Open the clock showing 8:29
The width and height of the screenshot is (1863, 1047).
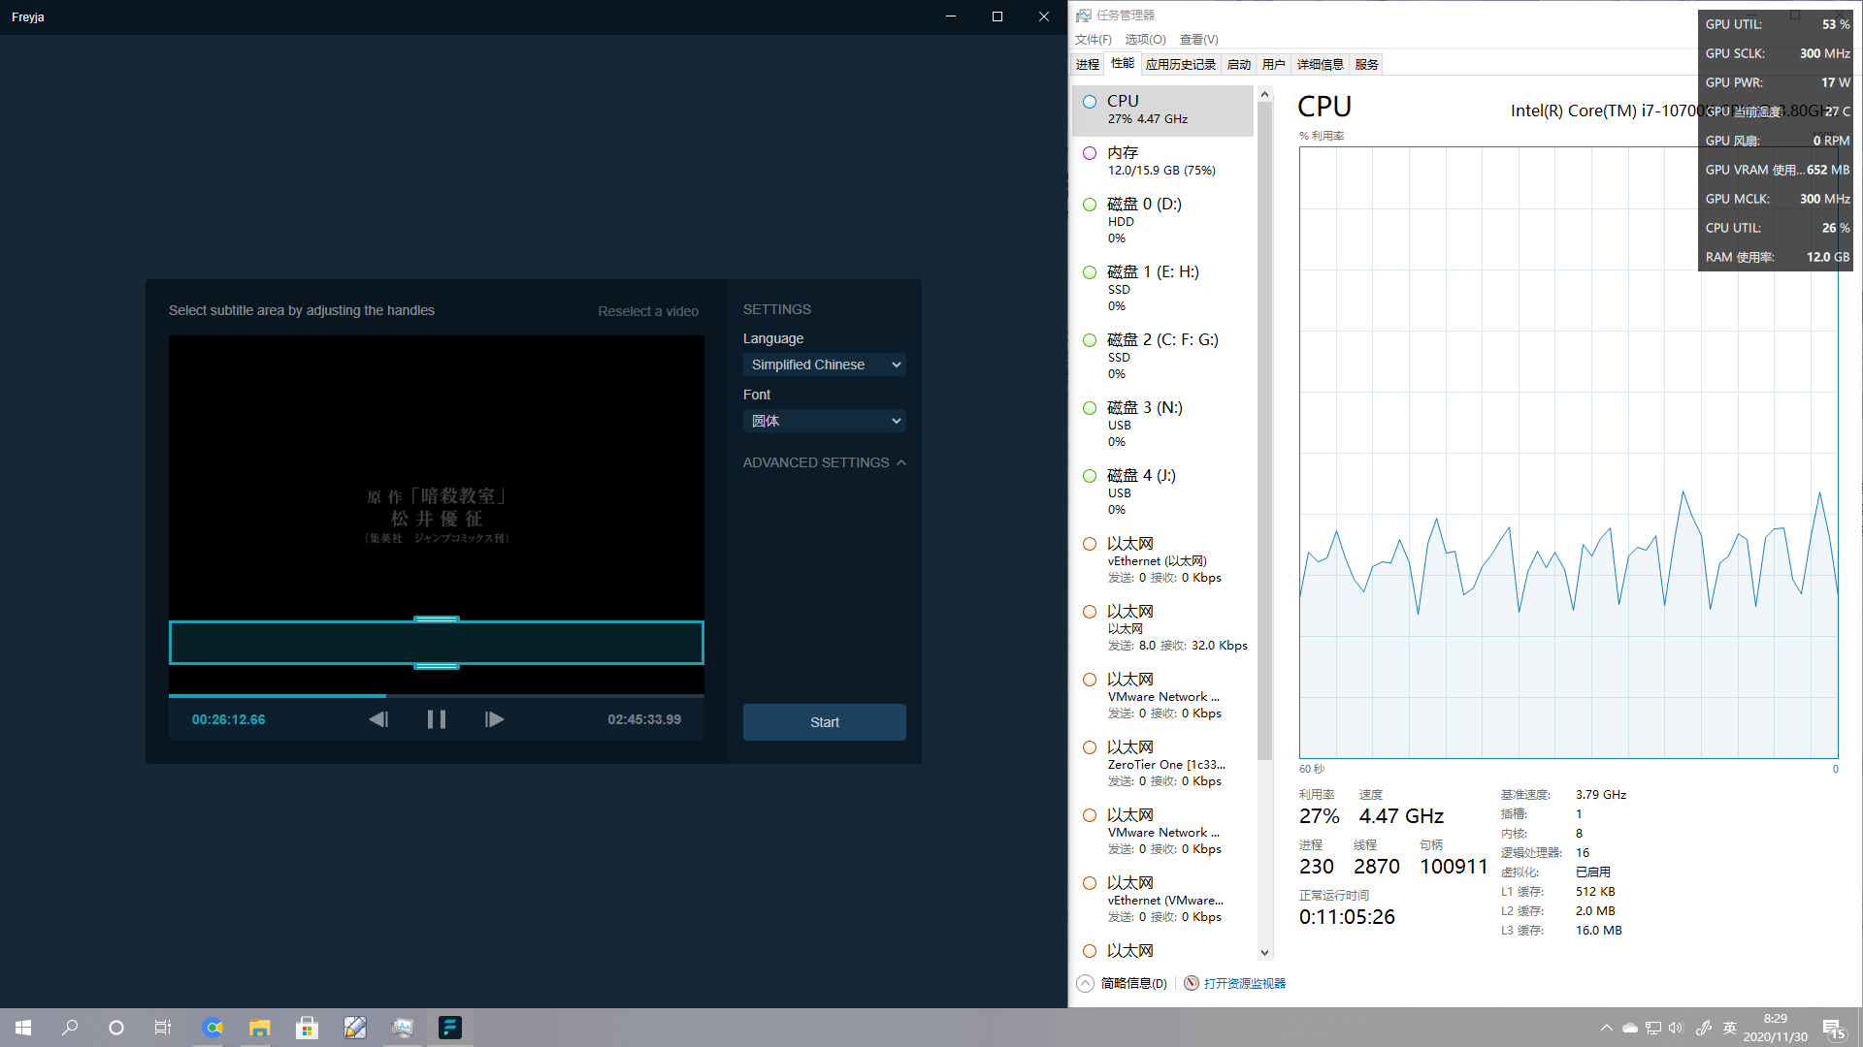(1775, 1028)
